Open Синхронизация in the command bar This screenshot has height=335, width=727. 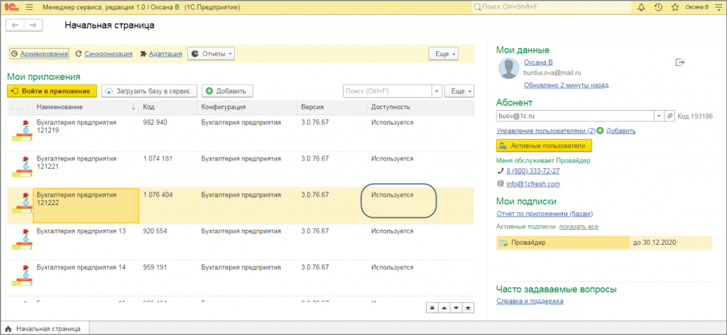[104, 54]
